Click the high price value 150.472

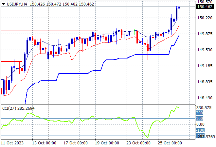tap(54, 4)
